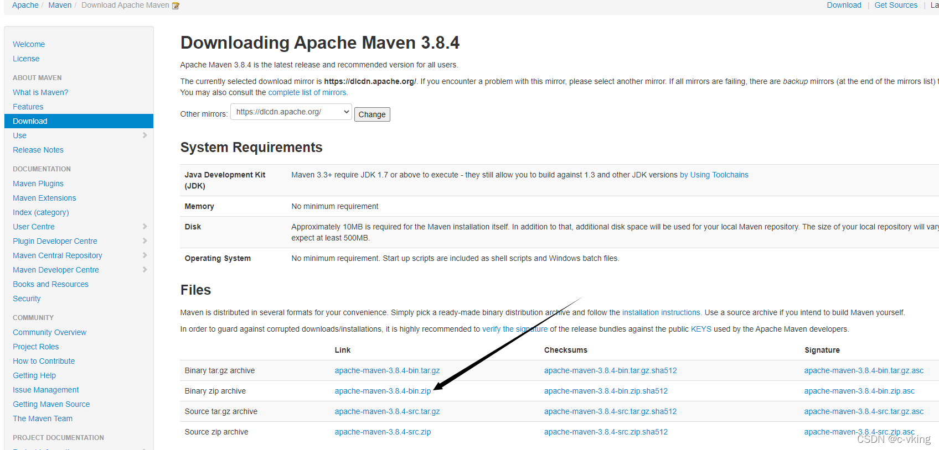This screenshot has width=939, height=450.
Task: Open Security in the sidebar
Action: [27, 299]
